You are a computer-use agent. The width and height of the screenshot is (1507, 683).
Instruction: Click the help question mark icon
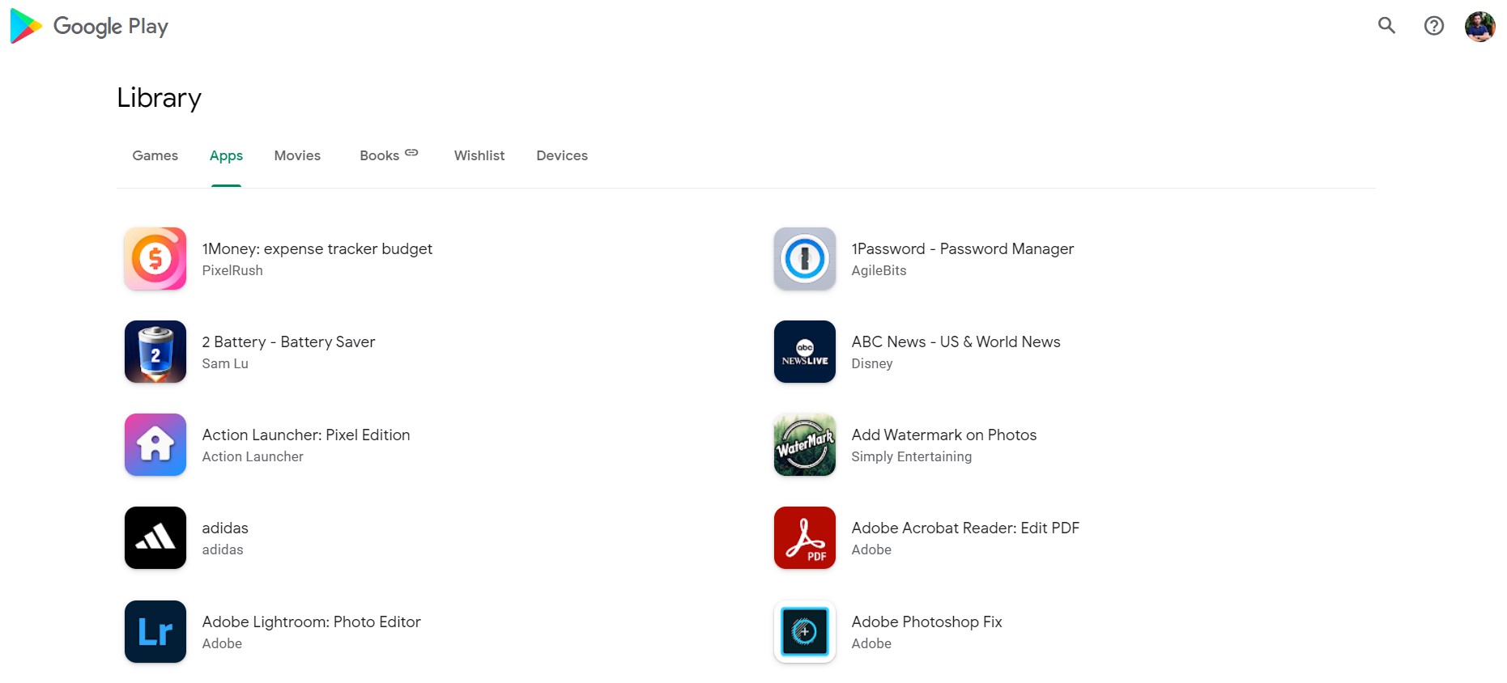[1433, 26]
